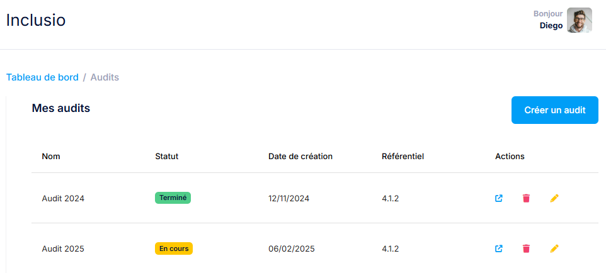Delete Audit 2024 using trash icon
The image size is (606, 273).
click(526, 199)
